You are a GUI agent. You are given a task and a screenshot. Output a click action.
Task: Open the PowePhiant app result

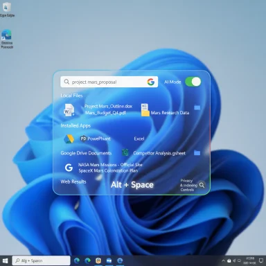(99, 139)
